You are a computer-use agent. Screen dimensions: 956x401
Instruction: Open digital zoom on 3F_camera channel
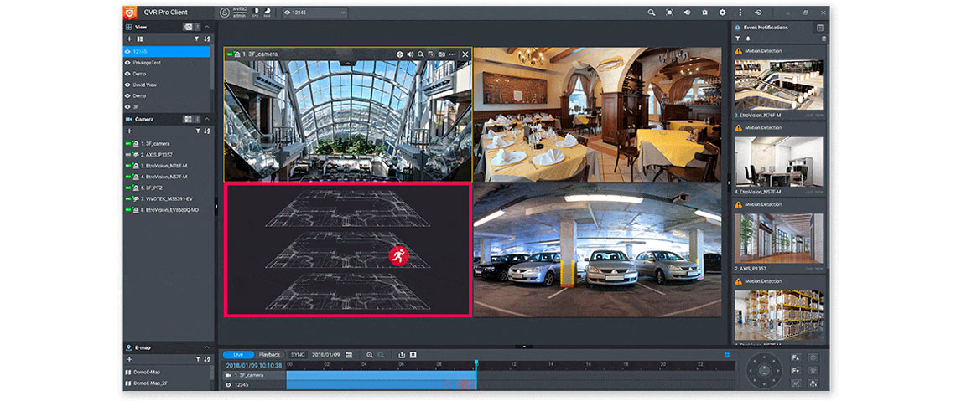421,54
